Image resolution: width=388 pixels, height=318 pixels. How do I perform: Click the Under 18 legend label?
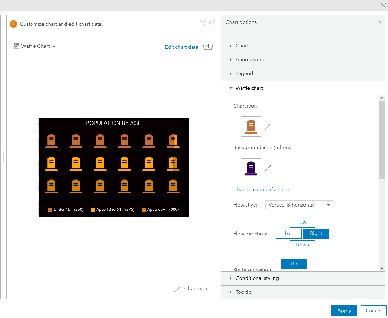click(62, 209)
